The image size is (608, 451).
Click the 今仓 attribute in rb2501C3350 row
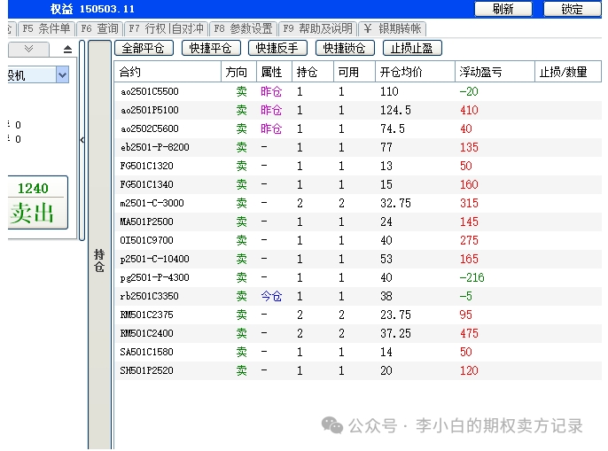pyautogui.click(x=271, y=296)
